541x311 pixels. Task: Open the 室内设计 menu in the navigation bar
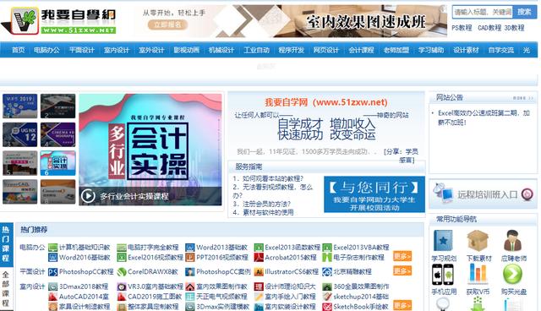[117, 50]
